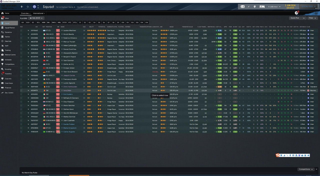Select S15 substitute slot tab
320x176 pixels.
tap(146, 22)
